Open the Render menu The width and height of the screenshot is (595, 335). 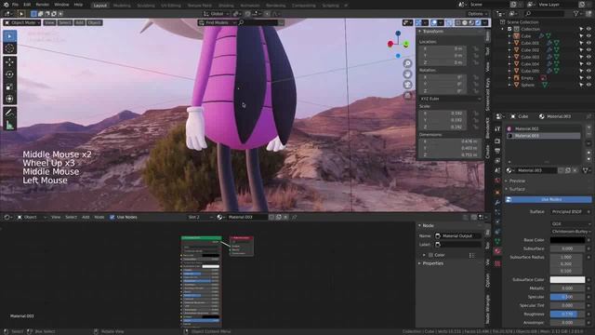[43, 5]
